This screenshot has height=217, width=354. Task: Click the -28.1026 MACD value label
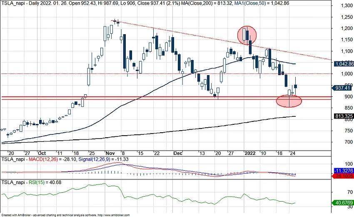(x=343, y=176)
